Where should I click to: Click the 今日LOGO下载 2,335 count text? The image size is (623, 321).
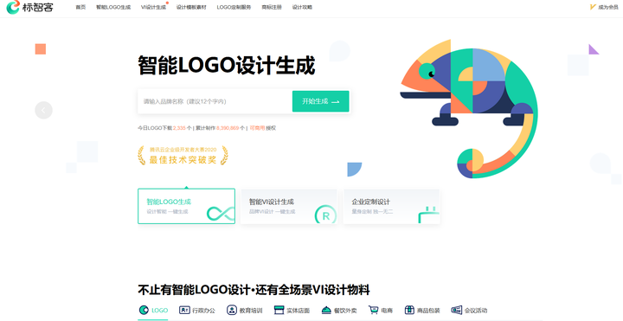point(164,128)
